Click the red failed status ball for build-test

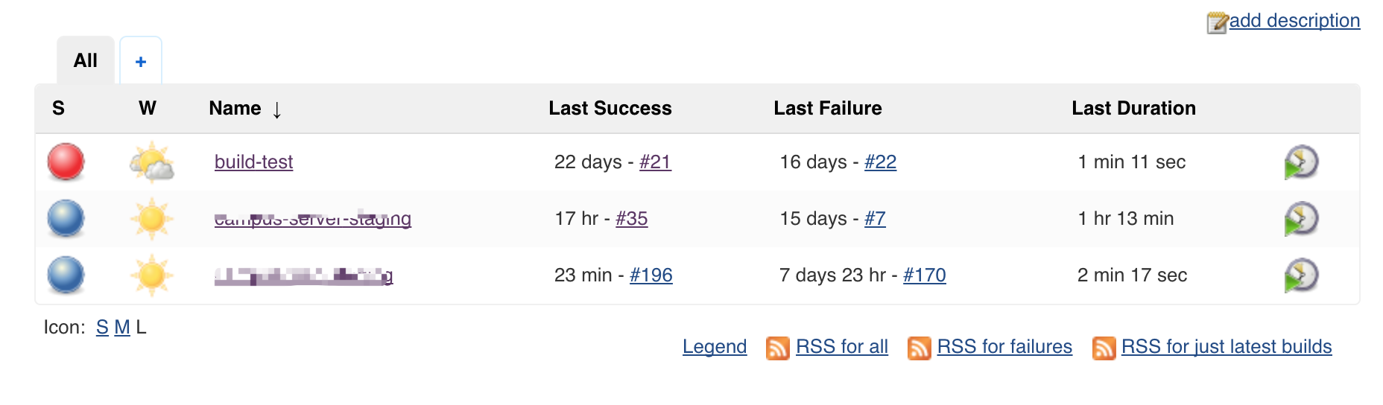(x=66, y=162)
